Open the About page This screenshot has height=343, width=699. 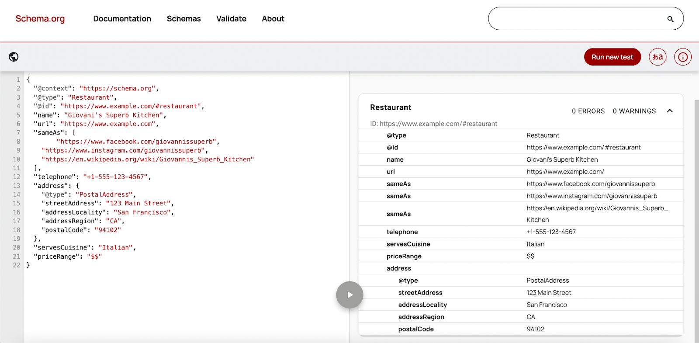273,19
